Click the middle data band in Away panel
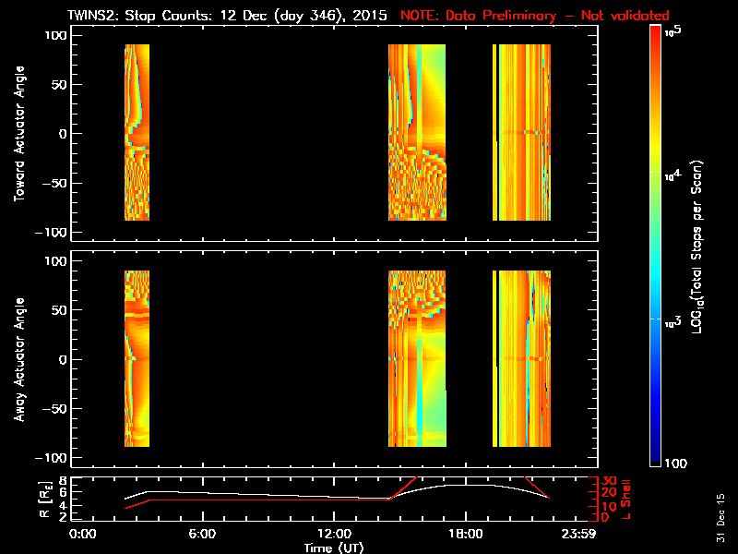 tap(417, 358)
